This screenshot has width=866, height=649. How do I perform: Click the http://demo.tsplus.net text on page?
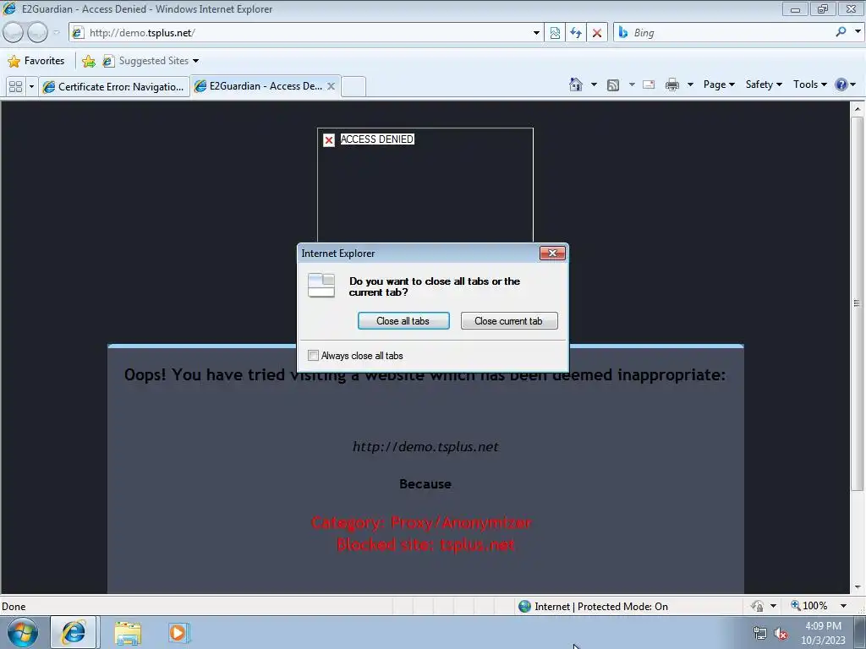tap(425, 446)
